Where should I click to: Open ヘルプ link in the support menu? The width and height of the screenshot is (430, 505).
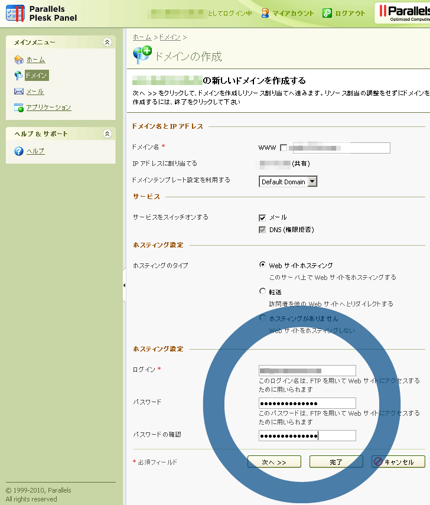pos(35,151)
